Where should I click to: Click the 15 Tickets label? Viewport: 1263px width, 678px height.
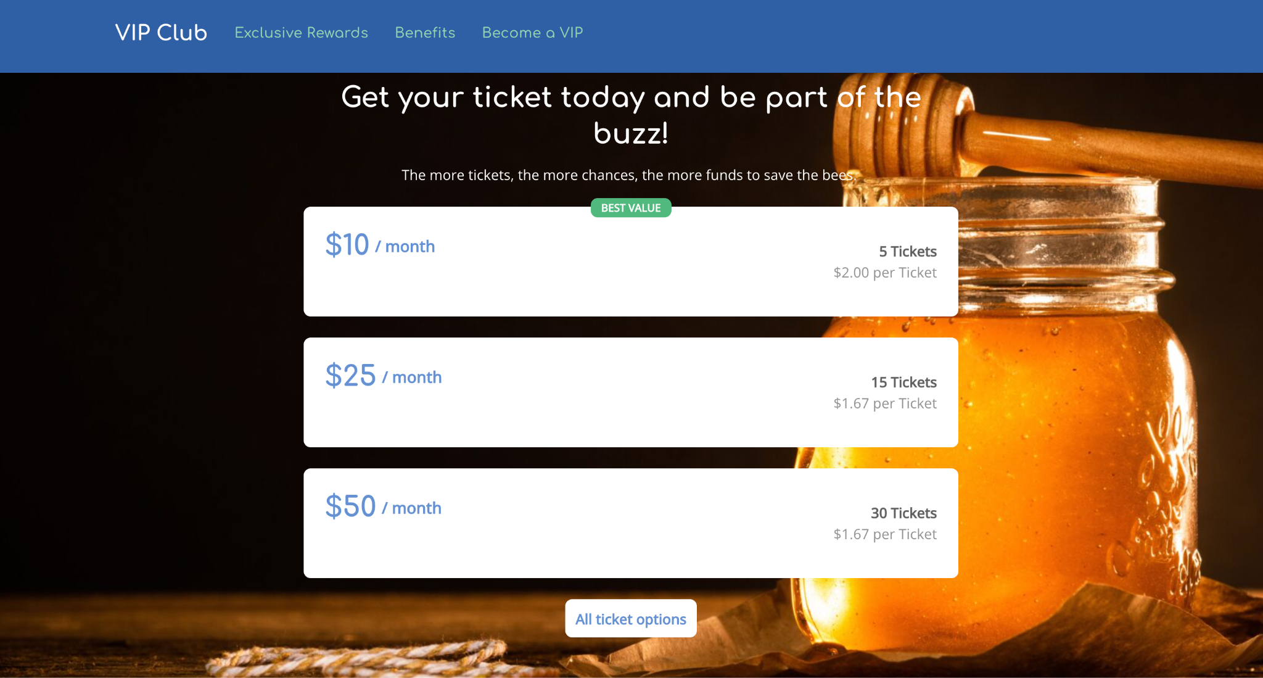pos(903,382)
